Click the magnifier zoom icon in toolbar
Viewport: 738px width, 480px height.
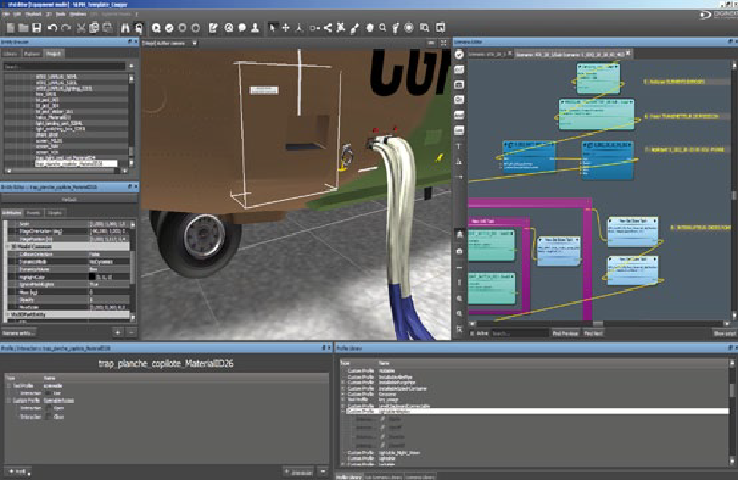(383, 27)
